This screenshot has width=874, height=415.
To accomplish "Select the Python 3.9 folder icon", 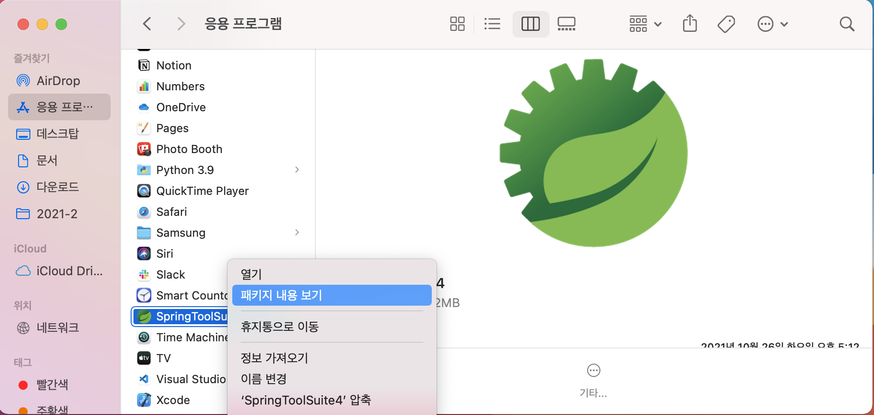I will [x=144, y=170].
